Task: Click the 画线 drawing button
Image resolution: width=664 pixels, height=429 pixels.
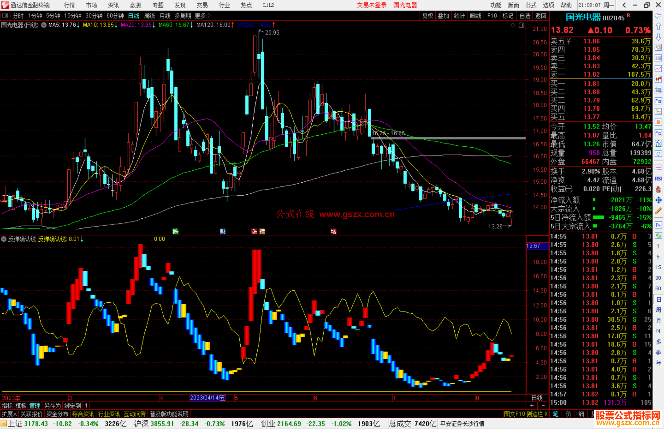Action: tap(476, 16)
